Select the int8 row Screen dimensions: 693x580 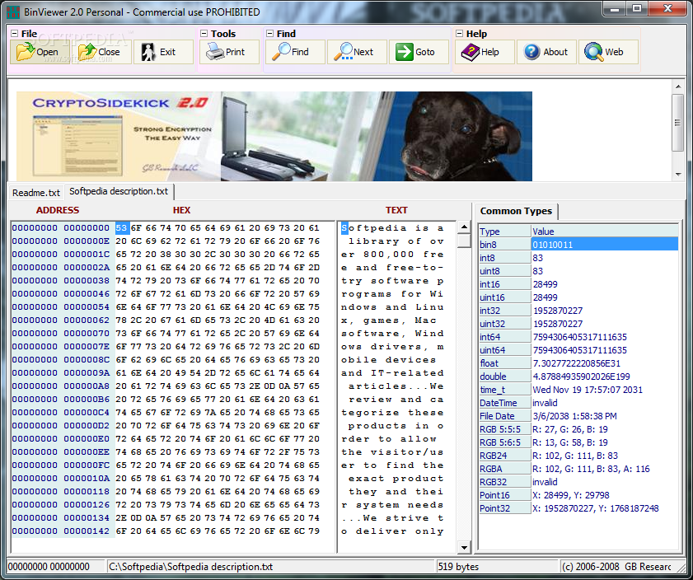(578, 258)
